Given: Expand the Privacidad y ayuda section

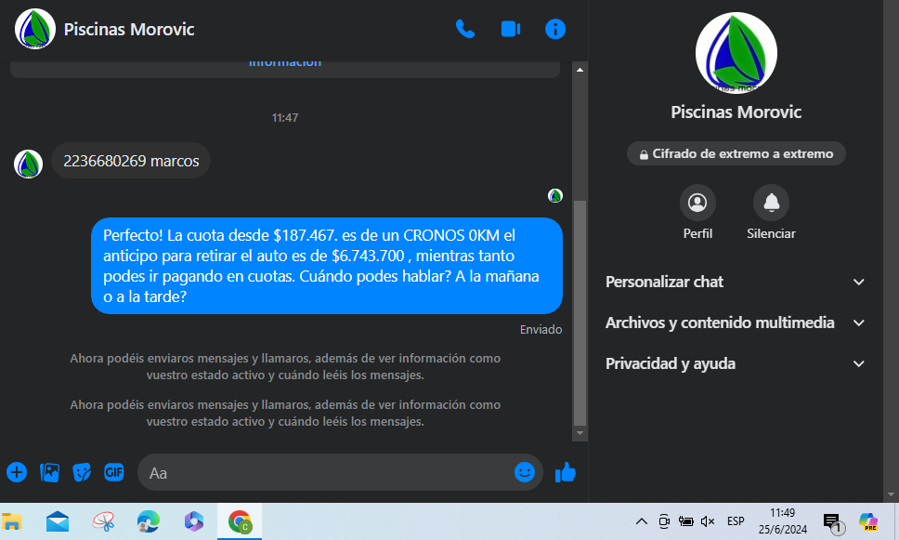Looking at the screenshot, I should [858, 363].
